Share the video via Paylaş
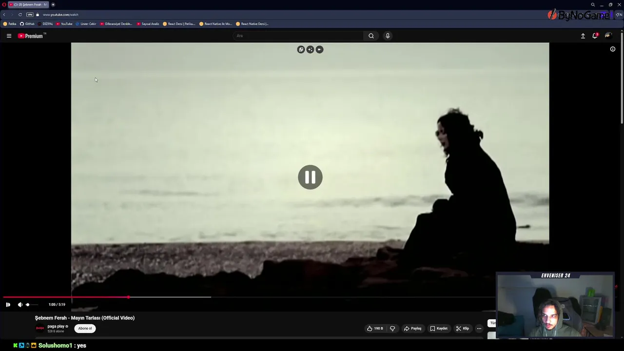The height and width of the screenshot is (351, 624). (412, 329)
